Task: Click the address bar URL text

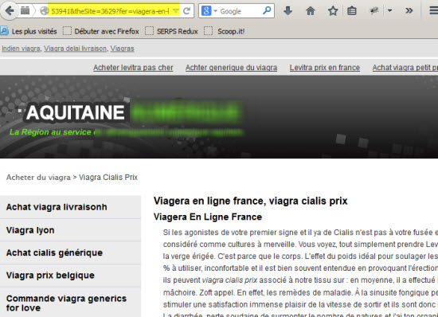Action: click(x=110, y=11)
